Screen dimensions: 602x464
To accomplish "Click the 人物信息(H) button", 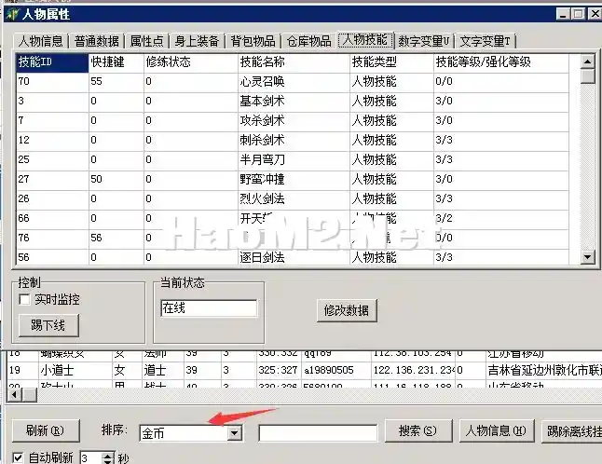I will coord(496,430).
